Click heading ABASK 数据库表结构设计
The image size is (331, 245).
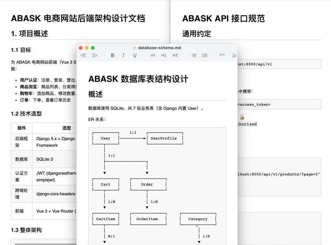coord(138,79)
